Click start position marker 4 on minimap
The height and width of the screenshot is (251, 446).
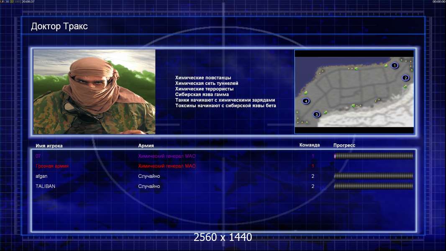(x=306, y=101)
